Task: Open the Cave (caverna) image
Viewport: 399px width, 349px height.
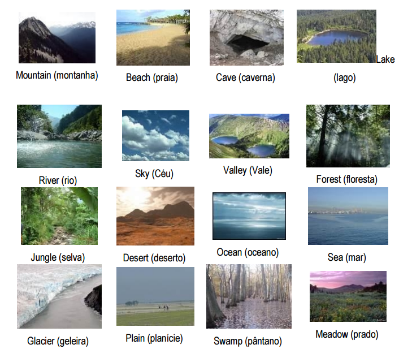Action: [246, 37]
